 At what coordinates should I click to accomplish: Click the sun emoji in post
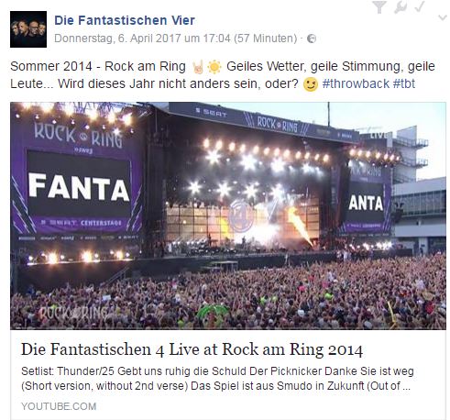click(214, 67)
